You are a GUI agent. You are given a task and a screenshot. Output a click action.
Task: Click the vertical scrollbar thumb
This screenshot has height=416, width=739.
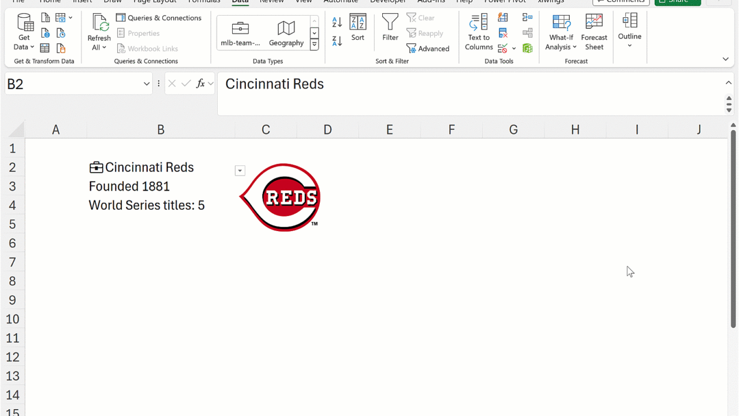[733, 228]
